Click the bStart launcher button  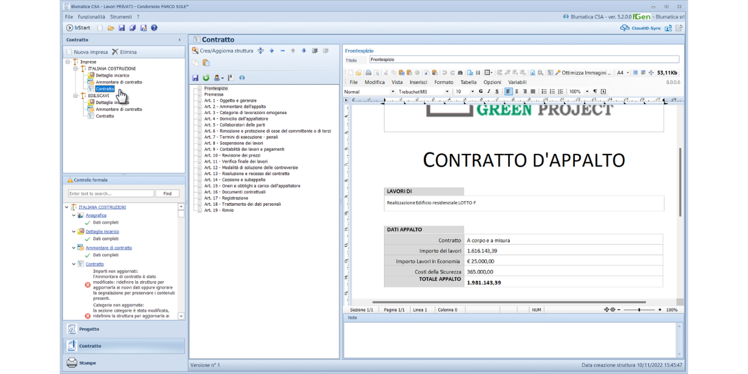click(78, 28)
